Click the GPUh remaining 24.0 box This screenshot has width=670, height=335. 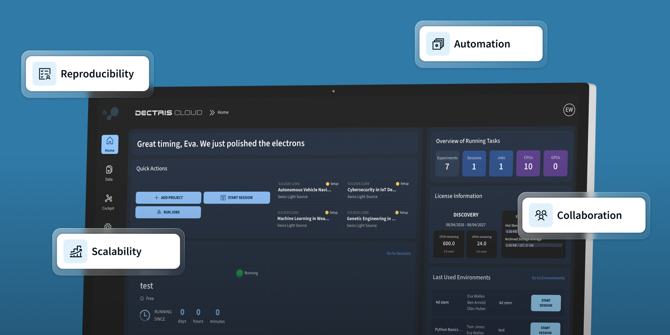pyautogui.click(x=482, y=244)
